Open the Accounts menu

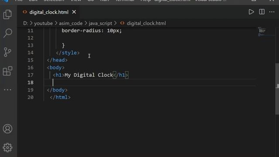7,129
